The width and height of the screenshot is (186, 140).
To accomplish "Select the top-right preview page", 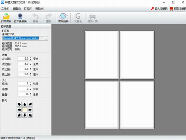I will tap(137, 55).
